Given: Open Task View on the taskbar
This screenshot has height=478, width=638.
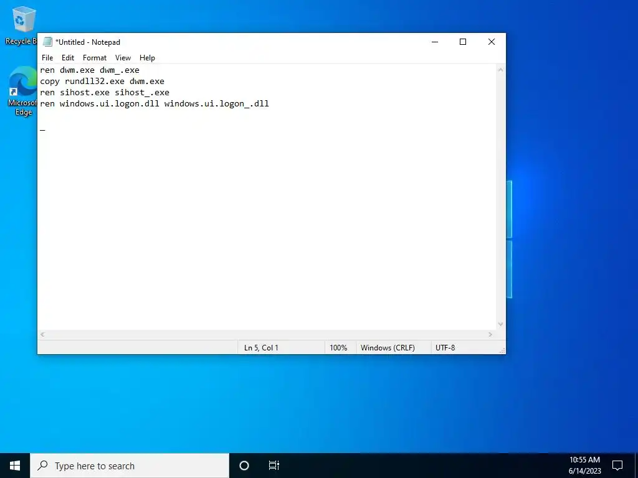Looking at the screenshot, I should [274, 466].
